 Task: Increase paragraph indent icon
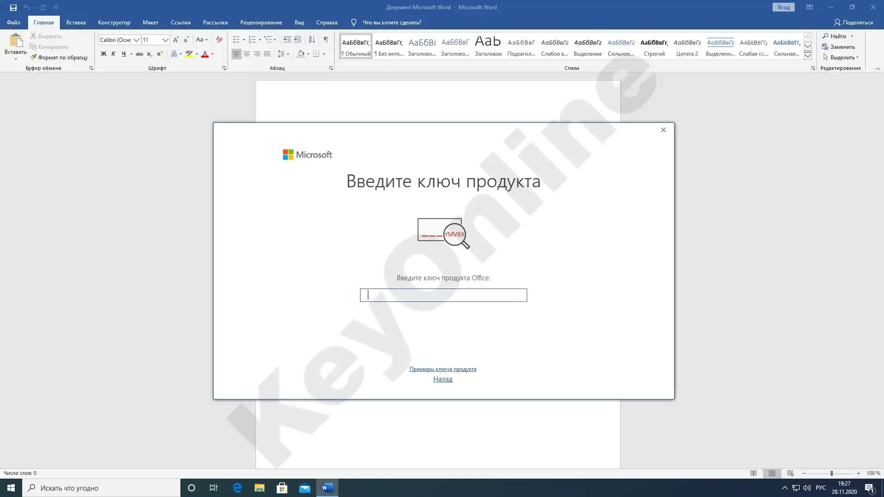click(x=297, y=40)
